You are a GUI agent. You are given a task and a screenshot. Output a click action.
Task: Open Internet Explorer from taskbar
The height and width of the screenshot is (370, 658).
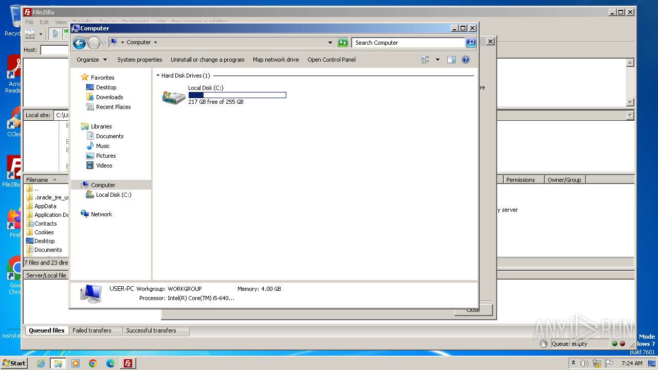[x=41, y=363]
